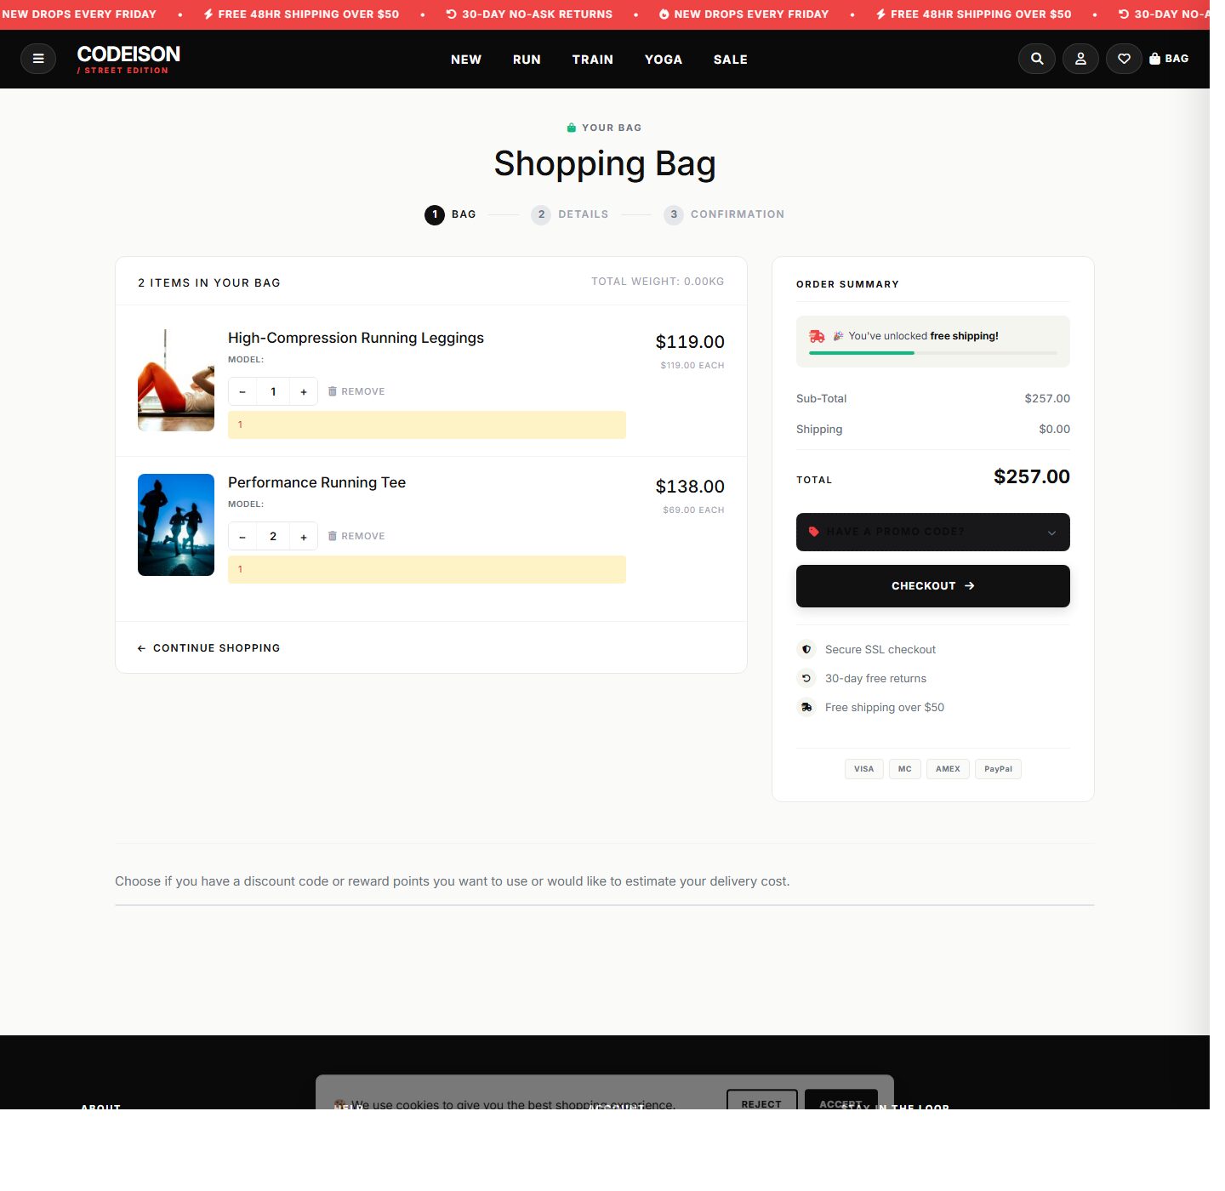Open the BAG button in header

(1169, 59)
